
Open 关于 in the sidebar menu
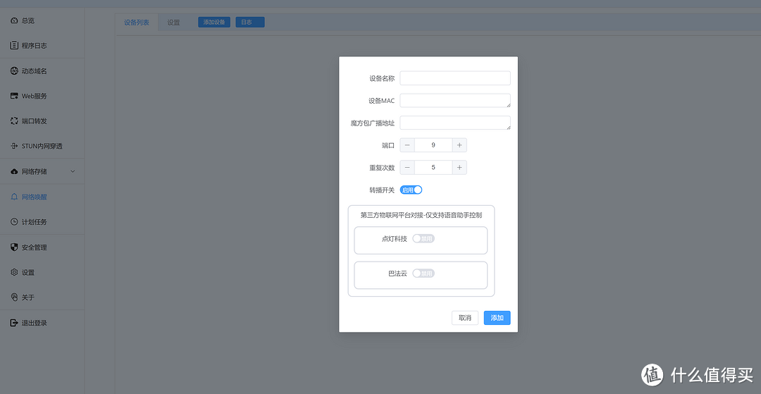point(42,297)
